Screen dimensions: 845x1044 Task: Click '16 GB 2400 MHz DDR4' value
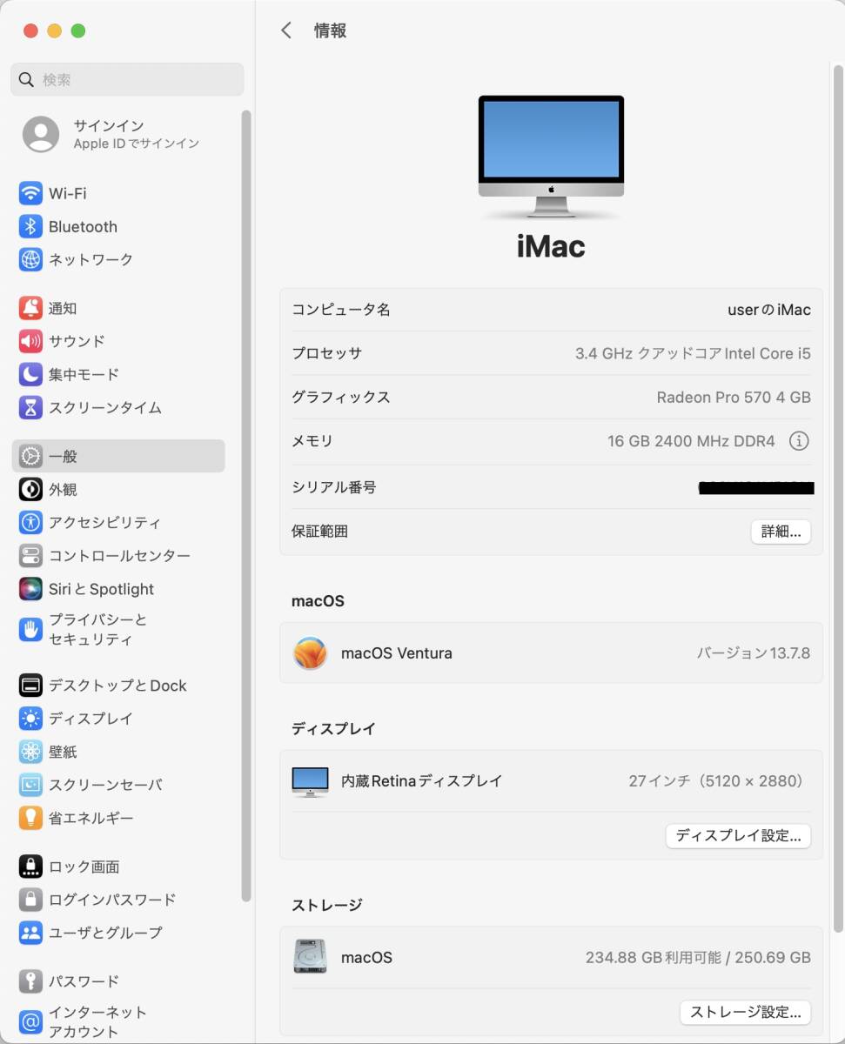(691, 441)
